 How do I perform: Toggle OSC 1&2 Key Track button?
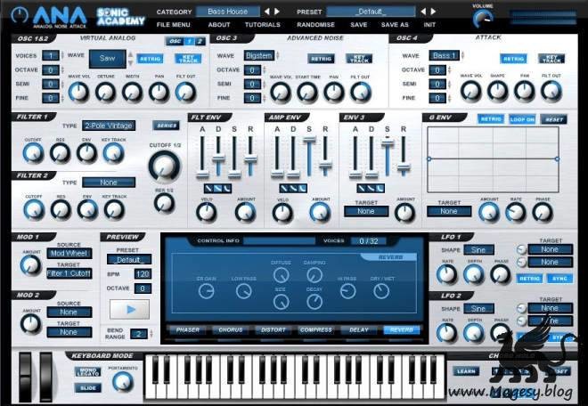click(188, 59)
